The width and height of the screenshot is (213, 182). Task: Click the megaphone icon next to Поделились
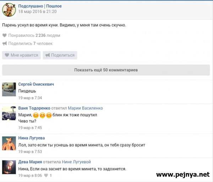coord(5,43)
